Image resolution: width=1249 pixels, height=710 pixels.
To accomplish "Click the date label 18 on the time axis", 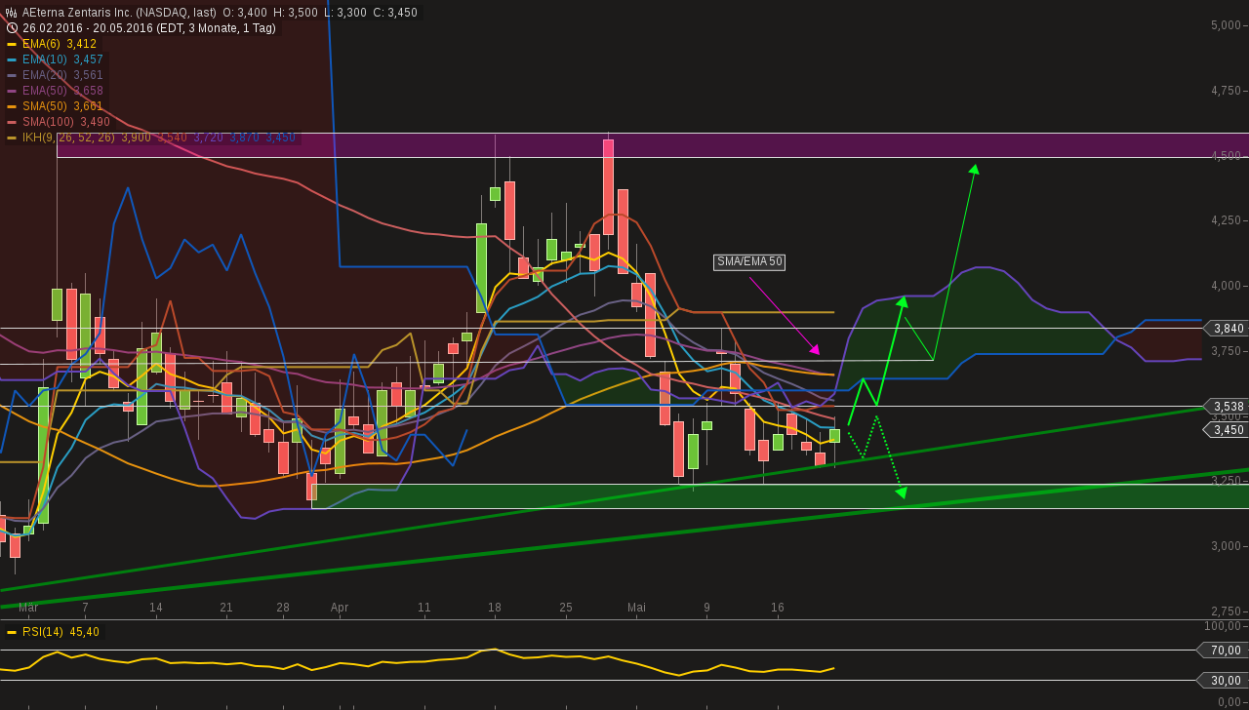I will [495, 608].
